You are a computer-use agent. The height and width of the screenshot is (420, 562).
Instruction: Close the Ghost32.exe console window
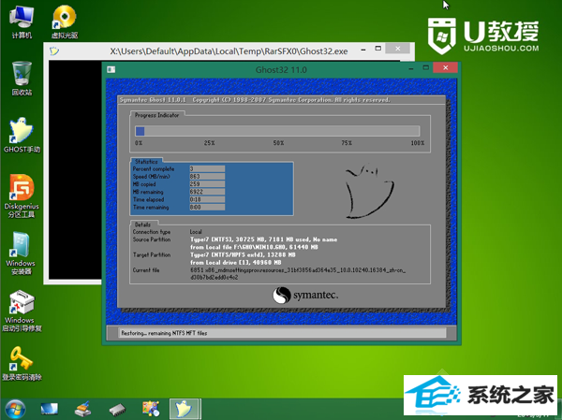point(398,49)
